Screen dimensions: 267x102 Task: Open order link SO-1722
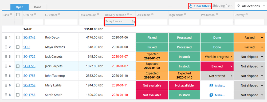pyautogui.click(x=29, y=56)
